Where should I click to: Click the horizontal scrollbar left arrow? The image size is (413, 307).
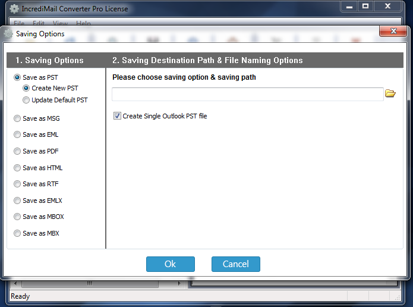[x=15, y=284]
